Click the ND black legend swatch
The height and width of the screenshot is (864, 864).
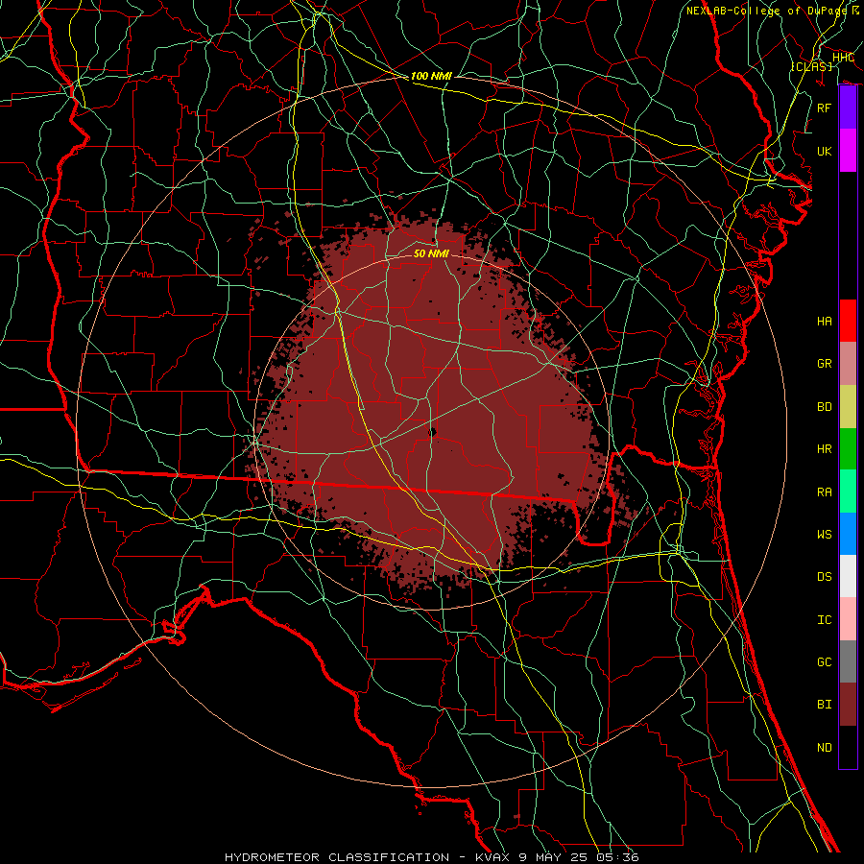coord(848,747)
